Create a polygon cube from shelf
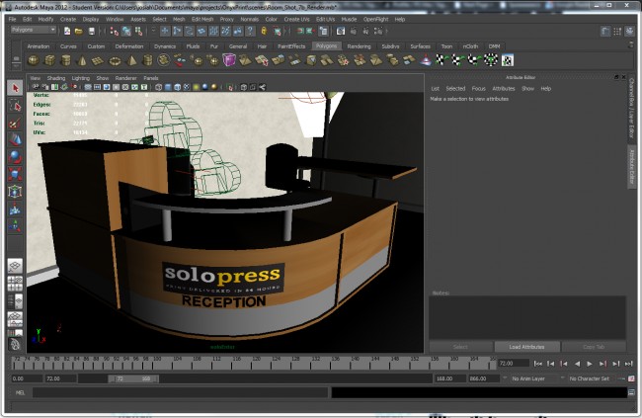The image size is (642, 418). (x=50, y=60)
